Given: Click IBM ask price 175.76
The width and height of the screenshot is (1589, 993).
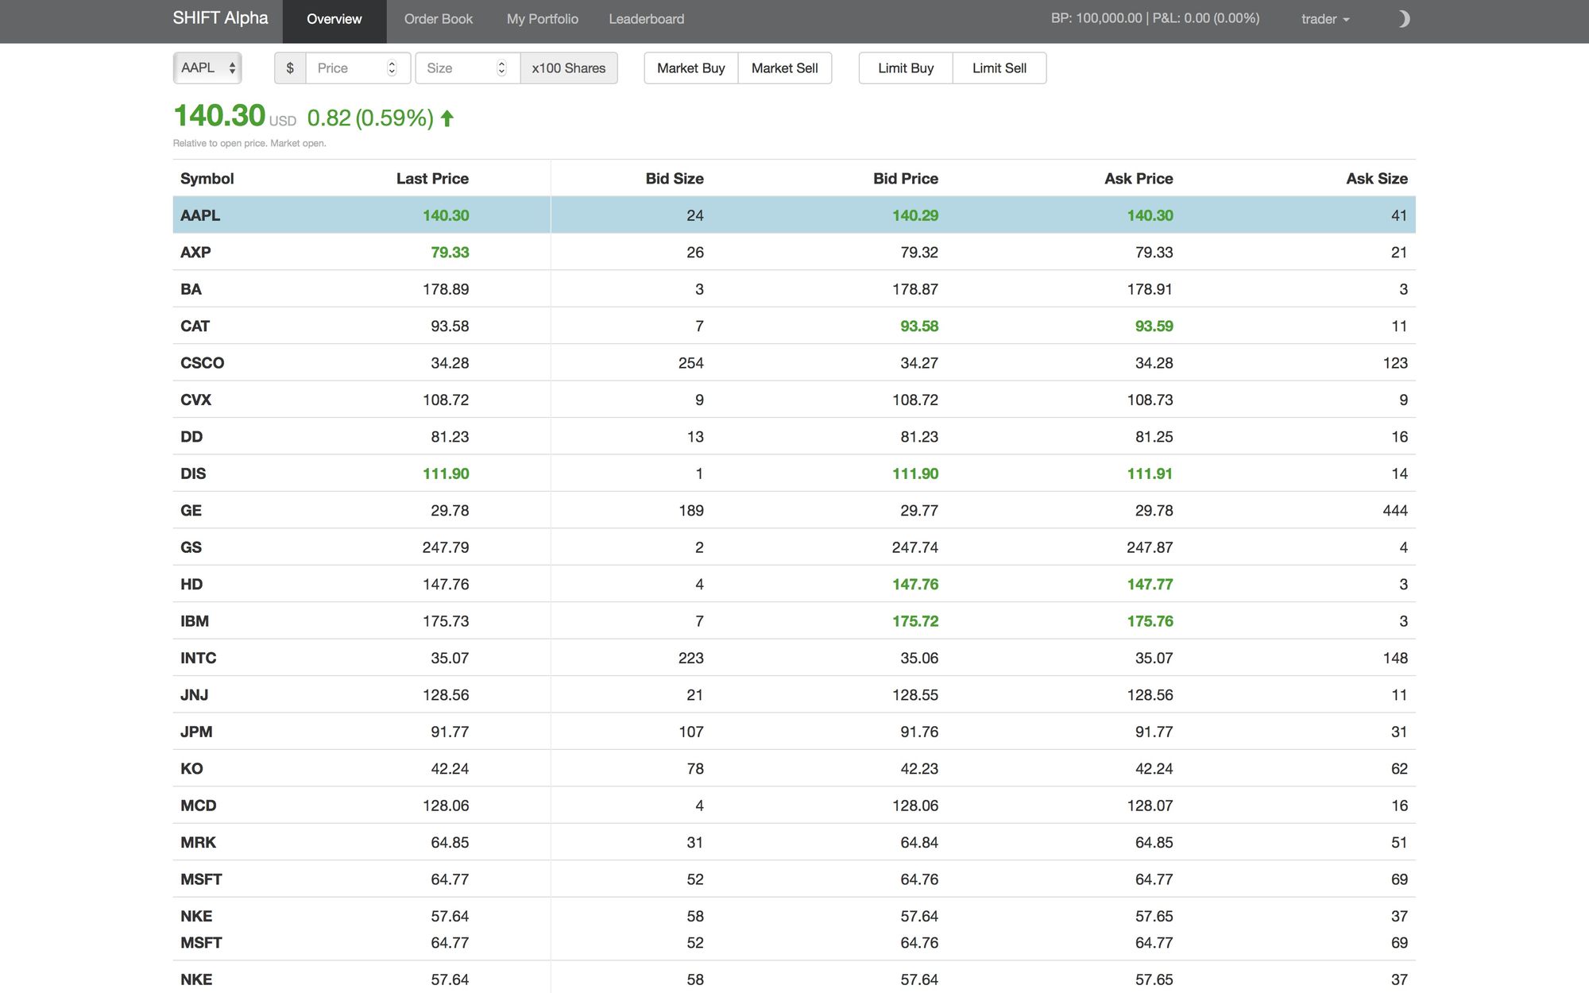Looking at the screenshot, I should tap(1150, 621).
